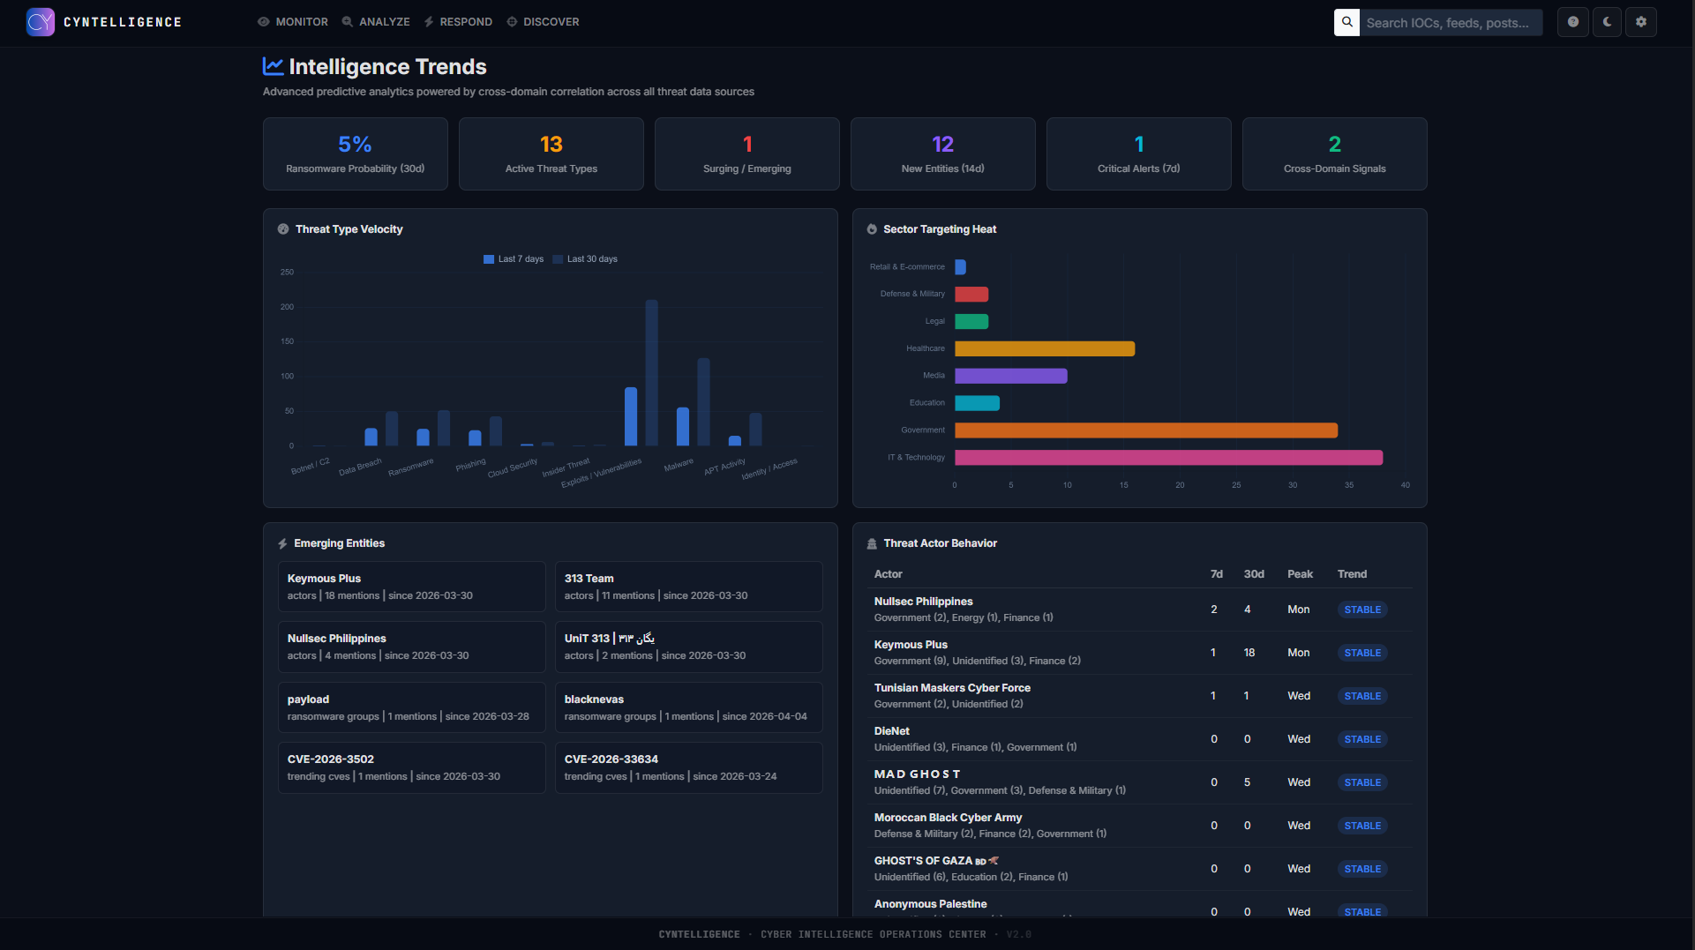Viewport: 1695px width, 950px height.
Task: Select the MAD GHOST actor row
Action: click(x=1139, y=782)
